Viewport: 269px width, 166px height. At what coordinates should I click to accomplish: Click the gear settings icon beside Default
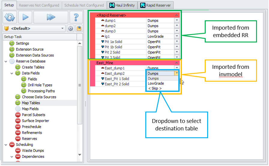[71, 29]
